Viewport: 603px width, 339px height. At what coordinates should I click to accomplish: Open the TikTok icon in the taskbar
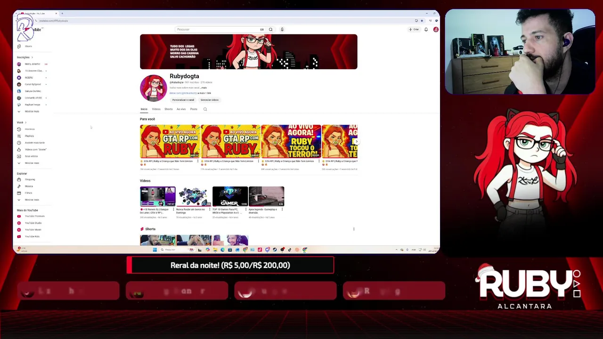coord(290,250)
